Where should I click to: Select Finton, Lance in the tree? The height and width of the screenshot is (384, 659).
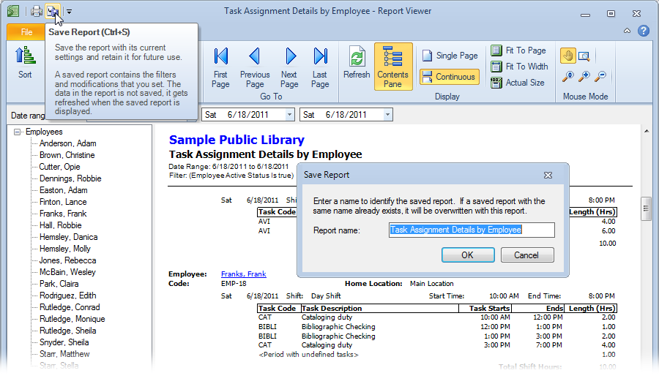click(63, 203)
